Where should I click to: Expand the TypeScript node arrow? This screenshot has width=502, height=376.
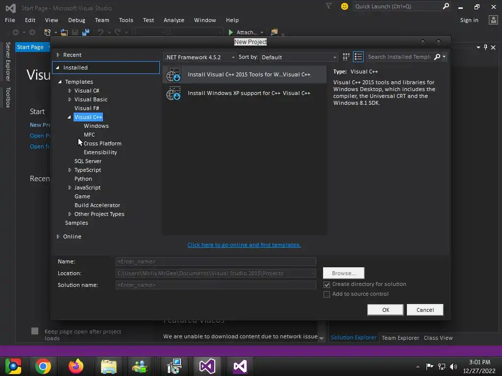coord(70,170)
